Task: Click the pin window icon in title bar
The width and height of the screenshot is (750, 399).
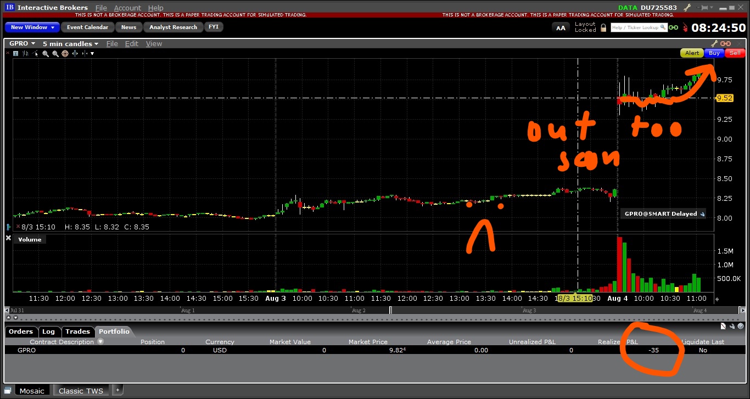Action: pyautogui.click(x=703, y=8)
